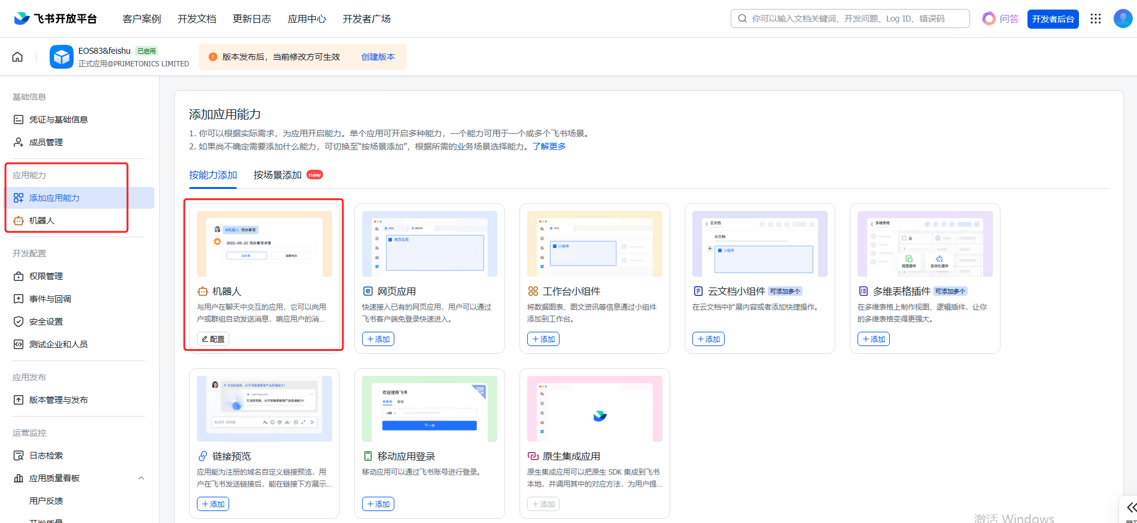Click the user profile avatar
Viewport: 1137px width, 523px height.
tap(1122, 19)
